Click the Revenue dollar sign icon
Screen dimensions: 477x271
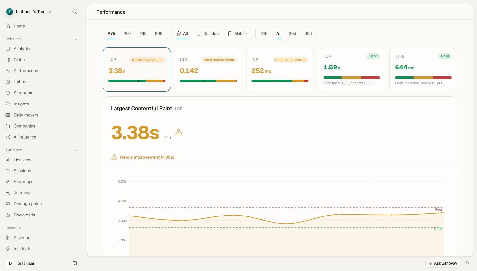(8, 238)
